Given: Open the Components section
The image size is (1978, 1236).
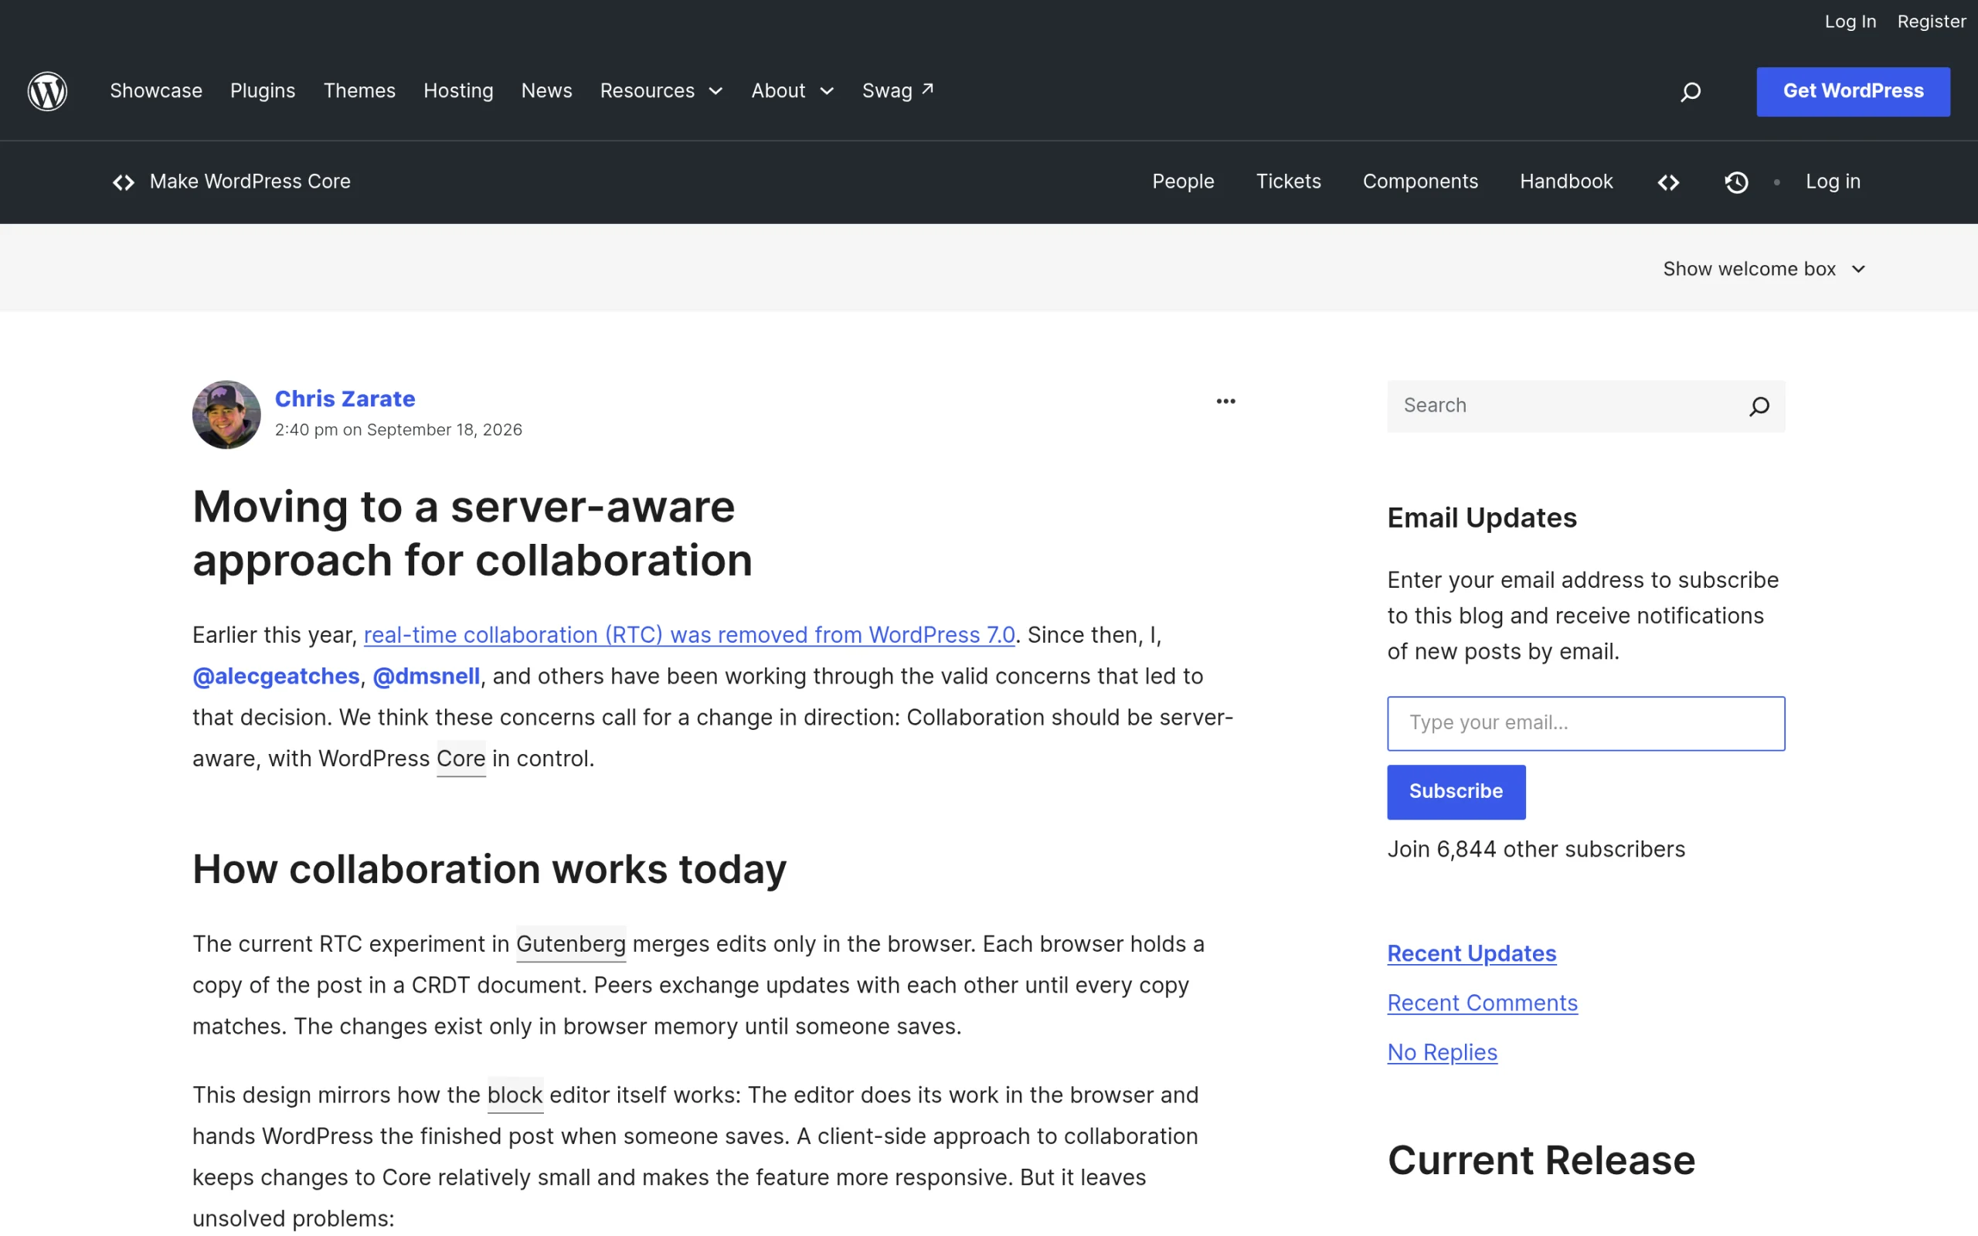Looking at the screenshot, I should 1419,182.
